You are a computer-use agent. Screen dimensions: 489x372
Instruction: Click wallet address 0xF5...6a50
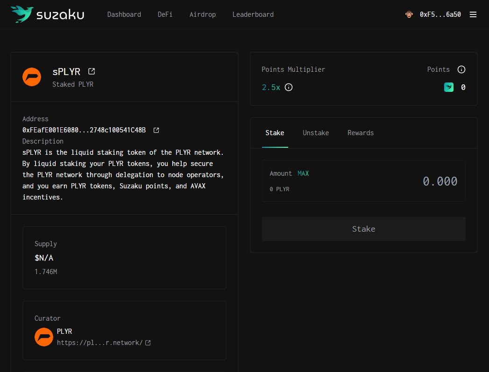440,14
